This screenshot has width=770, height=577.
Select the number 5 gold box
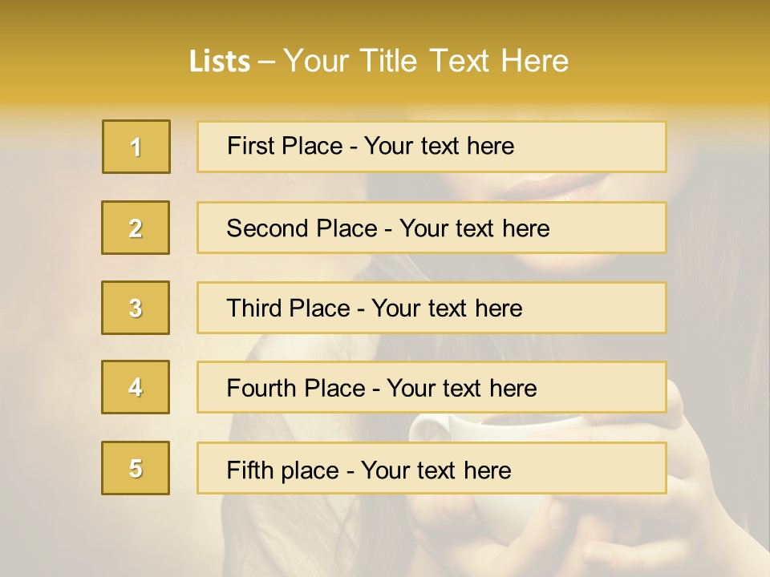pyautogui.click(x=136, y=468)
